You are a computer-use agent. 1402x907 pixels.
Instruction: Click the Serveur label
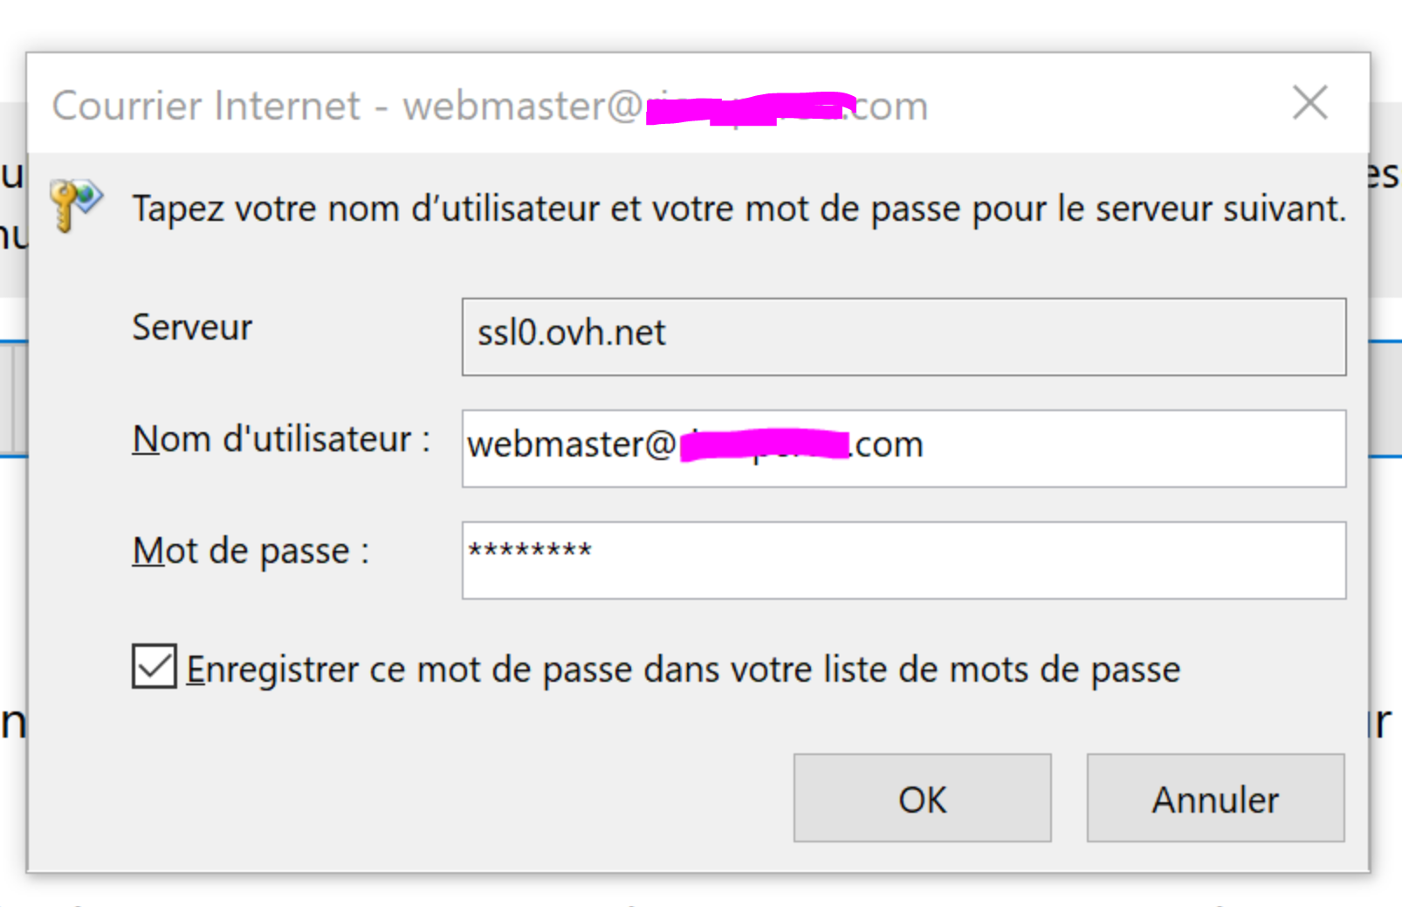click(x=192, y=327)
